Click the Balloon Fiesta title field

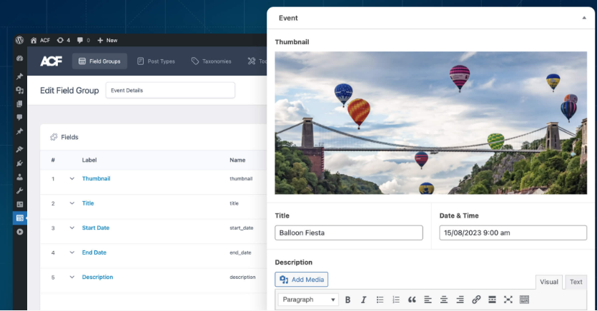(349, 233)
